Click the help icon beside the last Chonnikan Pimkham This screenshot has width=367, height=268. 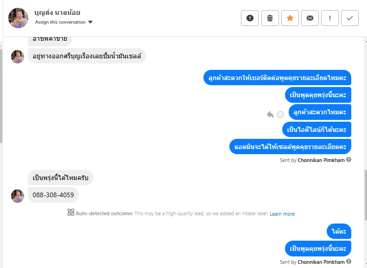[x=349, y=262]
